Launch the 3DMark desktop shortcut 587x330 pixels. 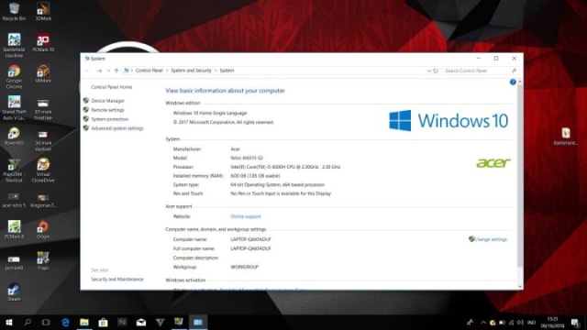click(43, 11)
